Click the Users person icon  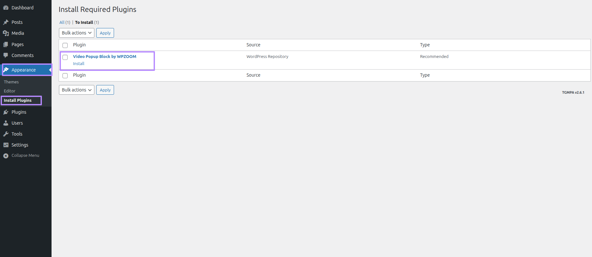(x=6, y=123)
